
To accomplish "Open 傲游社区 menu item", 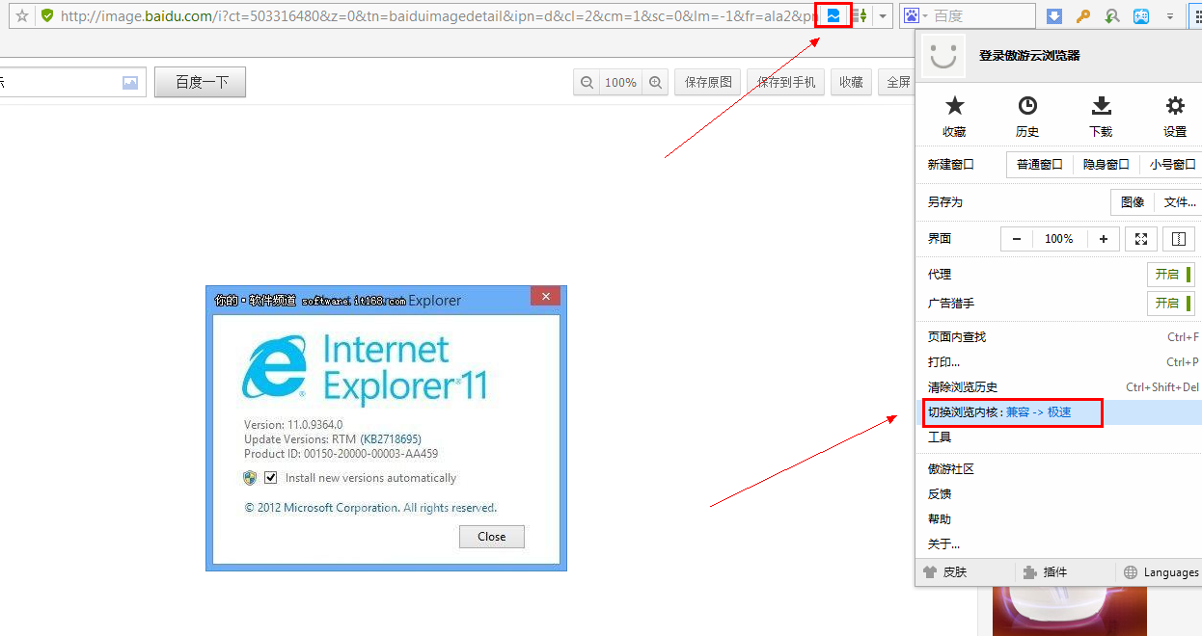I will point(1058,469).
